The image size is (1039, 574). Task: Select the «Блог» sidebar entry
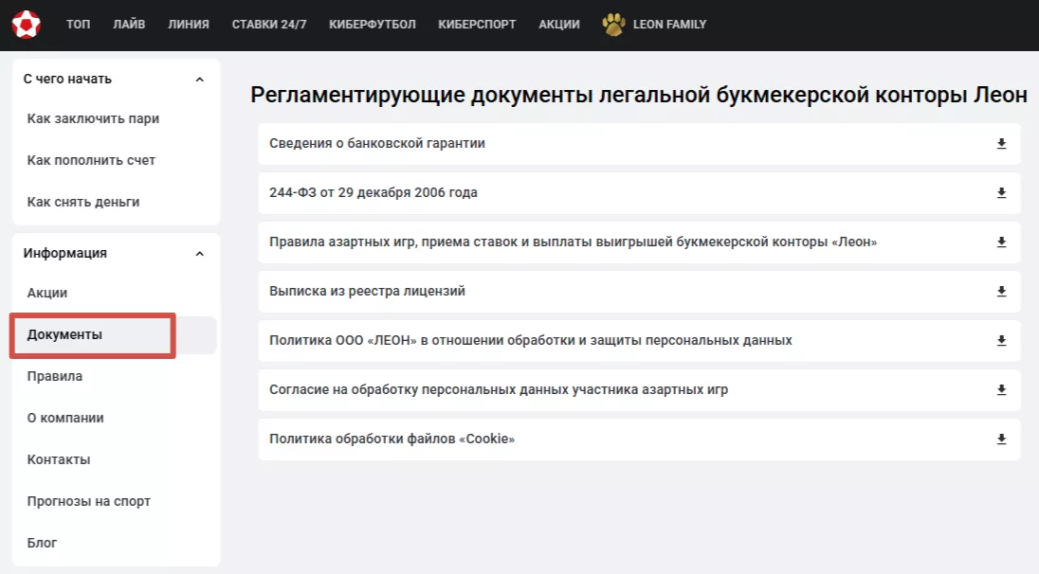pos(42,542)
